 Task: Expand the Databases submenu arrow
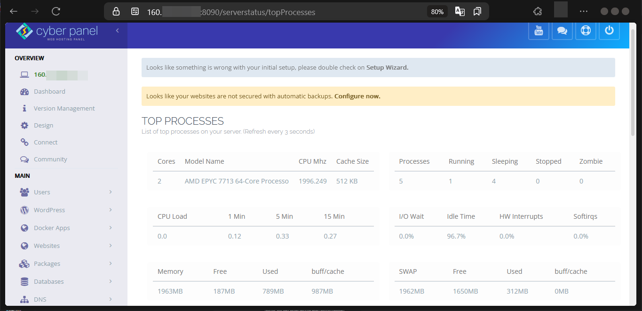tap(111, 281)
